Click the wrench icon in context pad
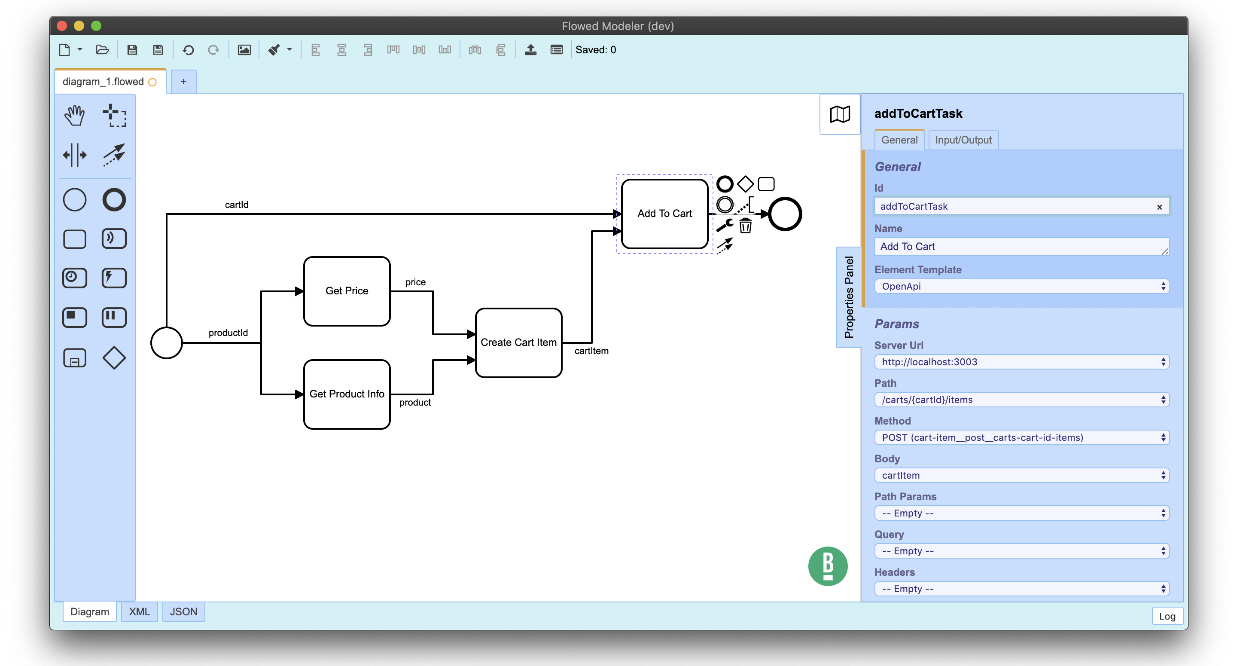The width and height of the screenshot is (1243, 666). coord(724,226)
